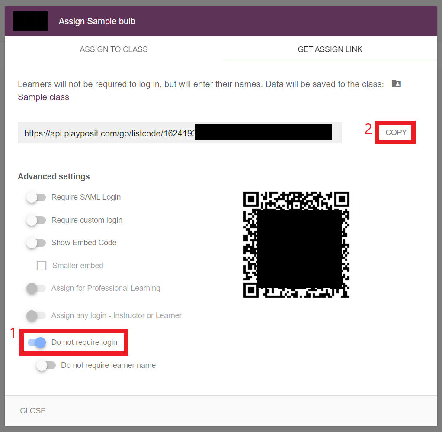The height and width of the screenshot is (432, 442).
Task: Click the class folder icon
Action: point(396,84)
